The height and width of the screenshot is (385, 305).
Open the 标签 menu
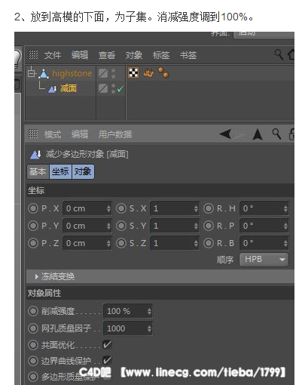click(161, 55)
